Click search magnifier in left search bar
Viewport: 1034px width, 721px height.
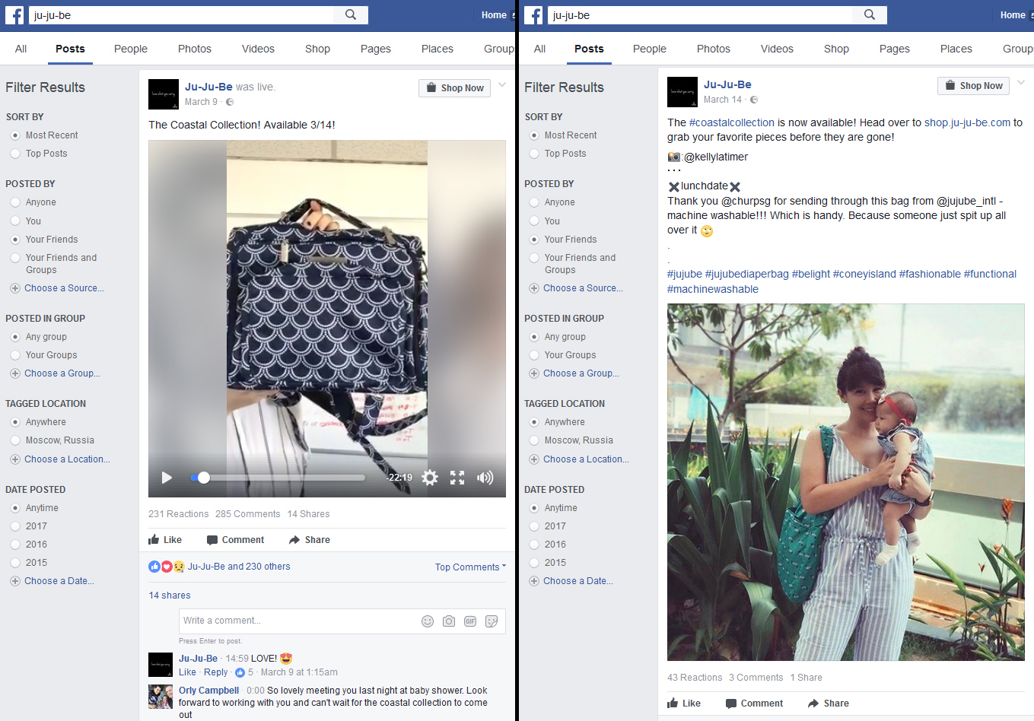[351, 14]
